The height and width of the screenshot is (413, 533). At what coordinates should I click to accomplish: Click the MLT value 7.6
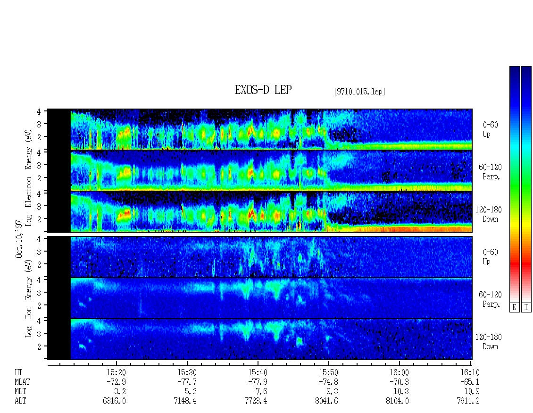coord(261,392)
